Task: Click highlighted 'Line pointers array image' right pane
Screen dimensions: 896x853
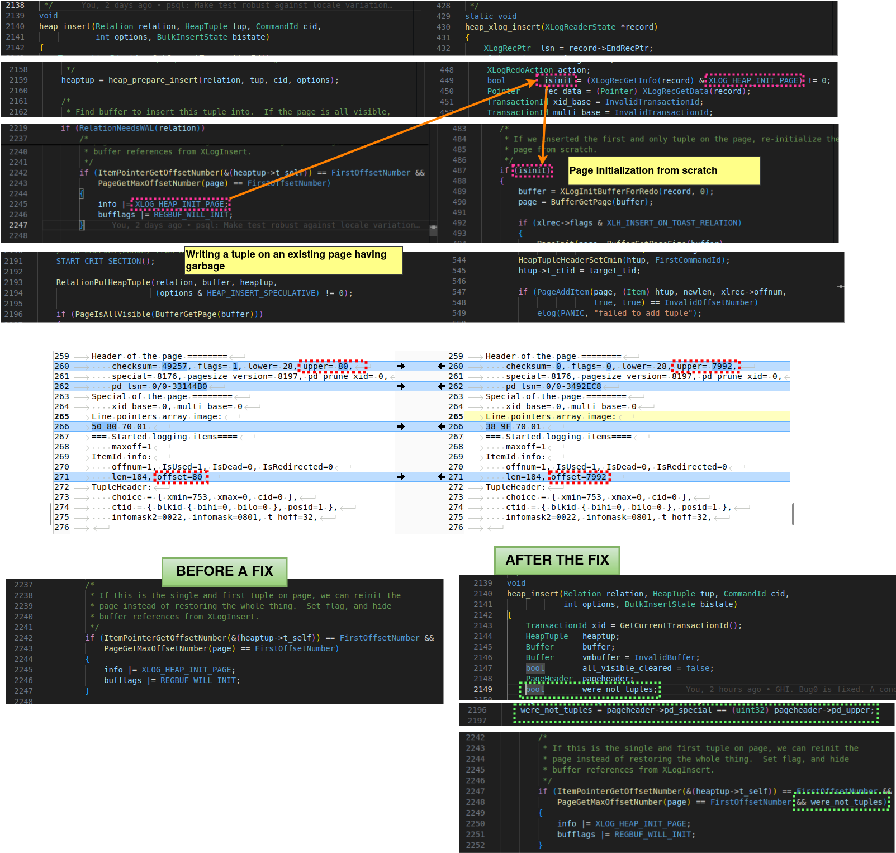Action: click(x=550, y=416)
